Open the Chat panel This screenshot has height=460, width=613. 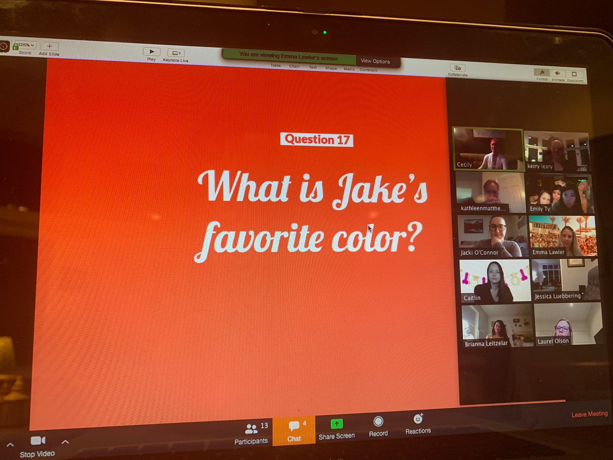tap(294, 431)
